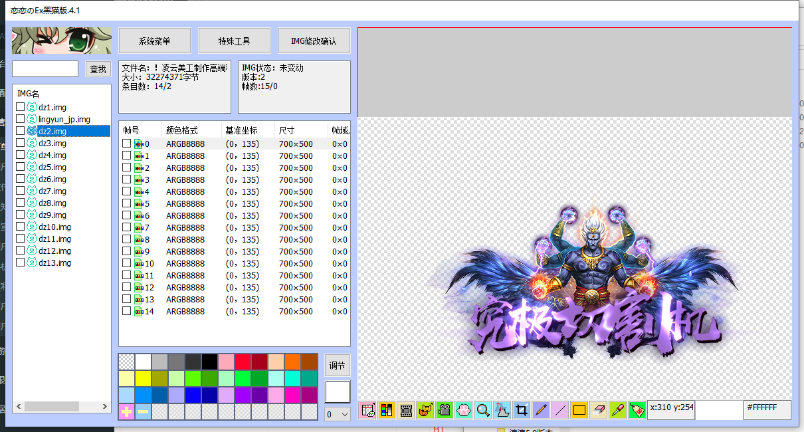804x432 pixels.
Task: Select the rectangle tool
Action: [x=579, y=410]
